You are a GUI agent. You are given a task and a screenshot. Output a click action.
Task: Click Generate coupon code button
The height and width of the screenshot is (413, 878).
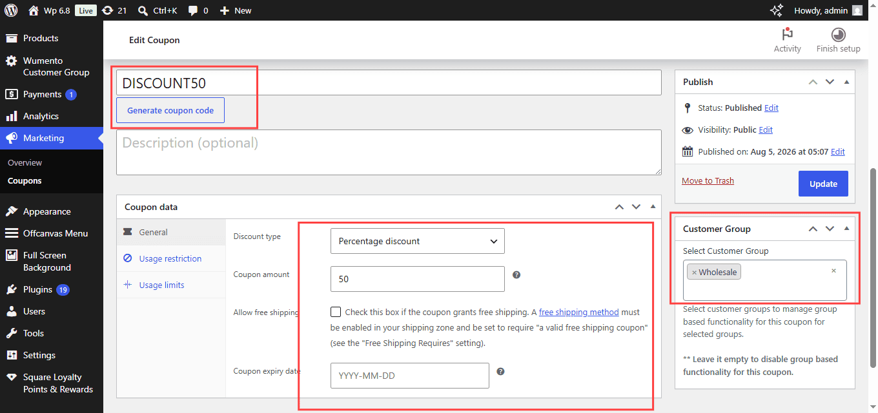[x=170, y=110]
